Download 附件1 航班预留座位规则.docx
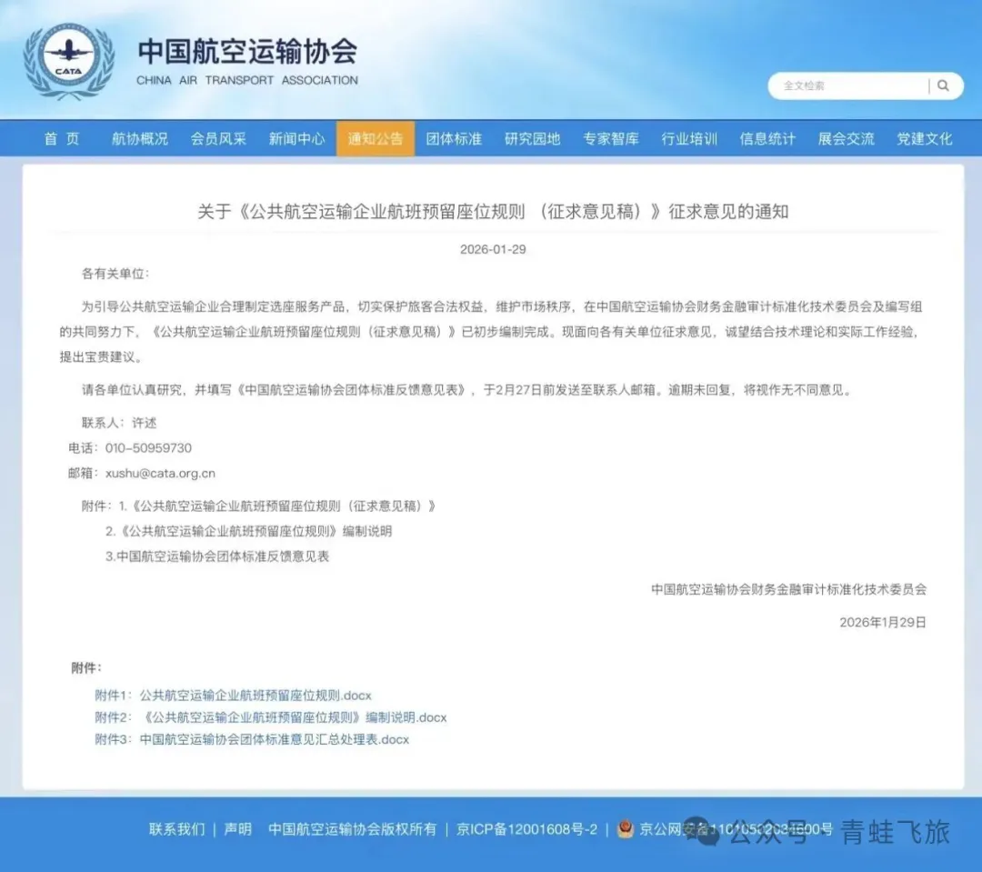The image size is (982, 872). [x=255, y=696]
